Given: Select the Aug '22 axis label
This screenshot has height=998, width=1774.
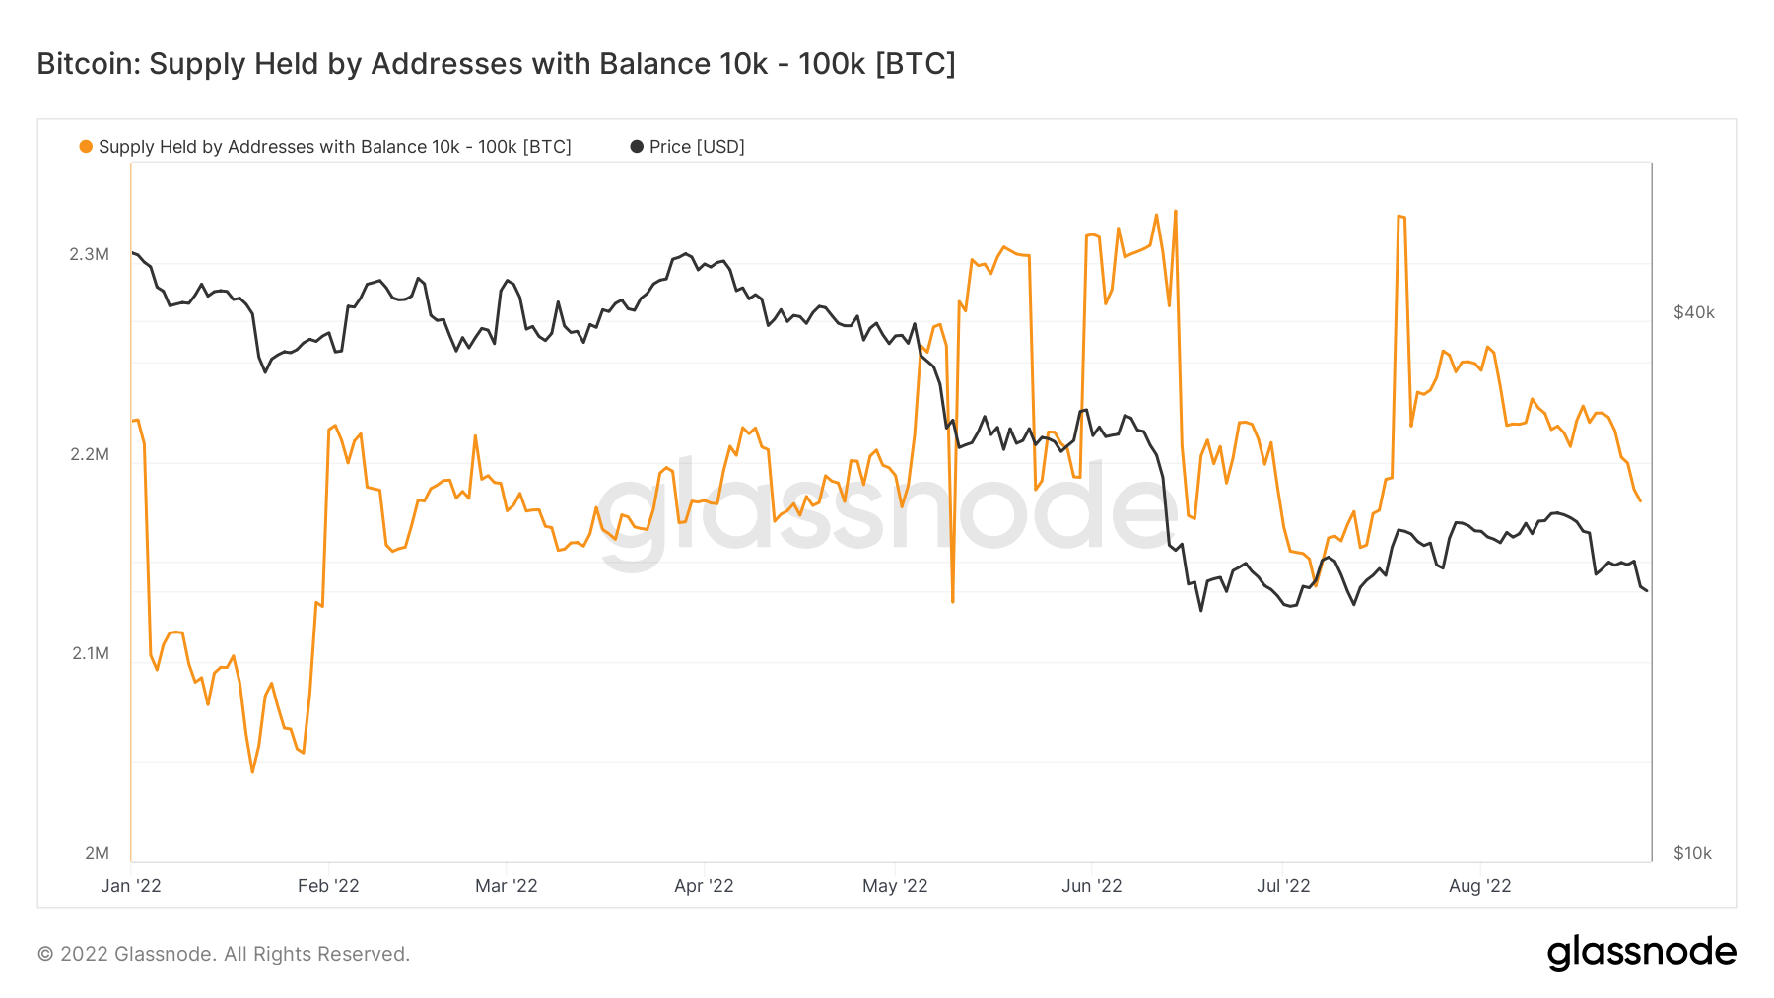Looking at the screenshot, I should (1480, 886).
